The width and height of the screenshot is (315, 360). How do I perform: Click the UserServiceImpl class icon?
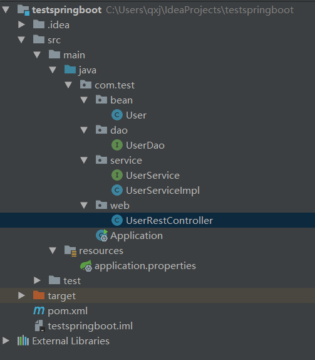tap(117, 190)
